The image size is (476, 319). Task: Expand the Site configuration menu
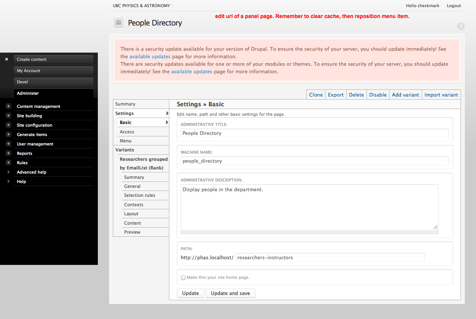click(8, 125)
